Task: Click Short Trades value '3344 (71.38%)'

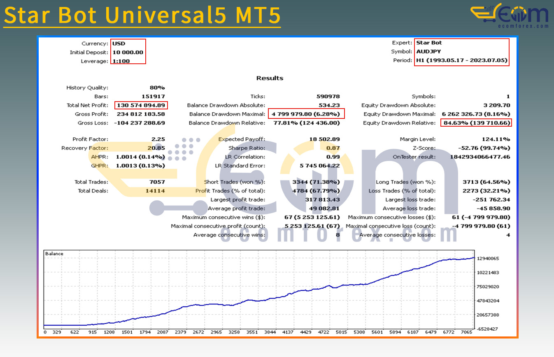Action: tap(316, 182)
